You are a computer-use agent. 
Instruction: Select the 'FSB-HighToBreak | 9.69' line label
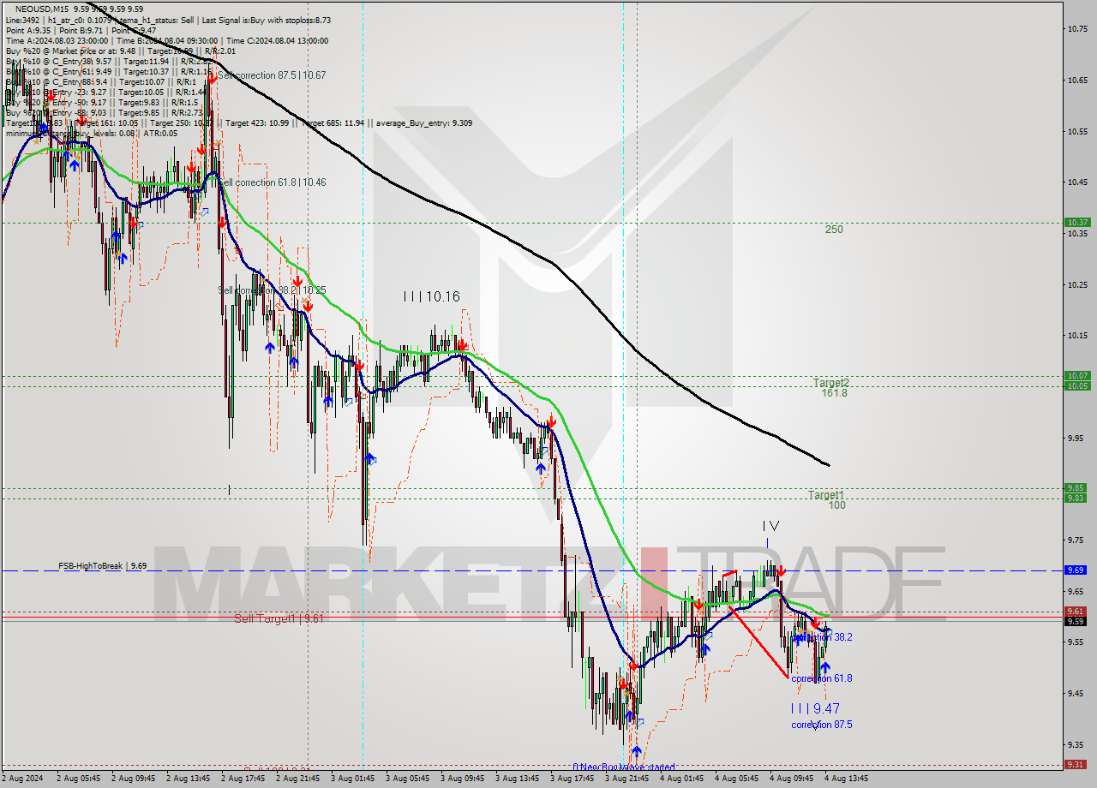pos(102,566)
